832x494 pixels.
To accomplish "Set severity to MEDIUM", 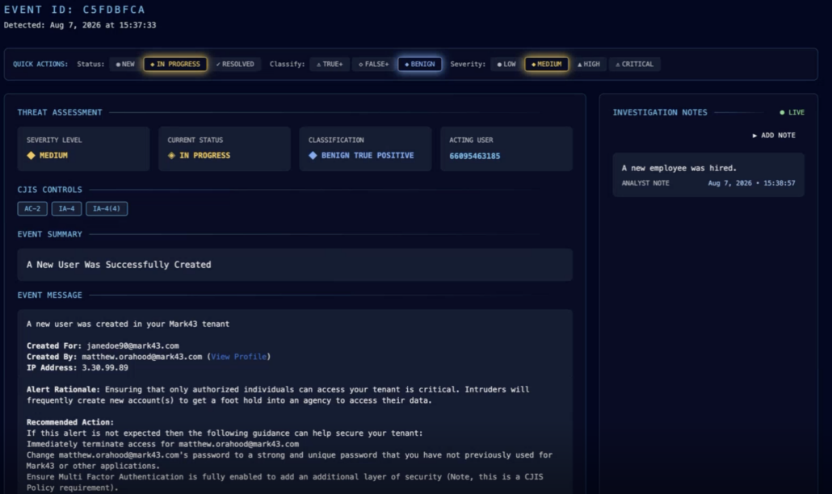I will [547, 64].
